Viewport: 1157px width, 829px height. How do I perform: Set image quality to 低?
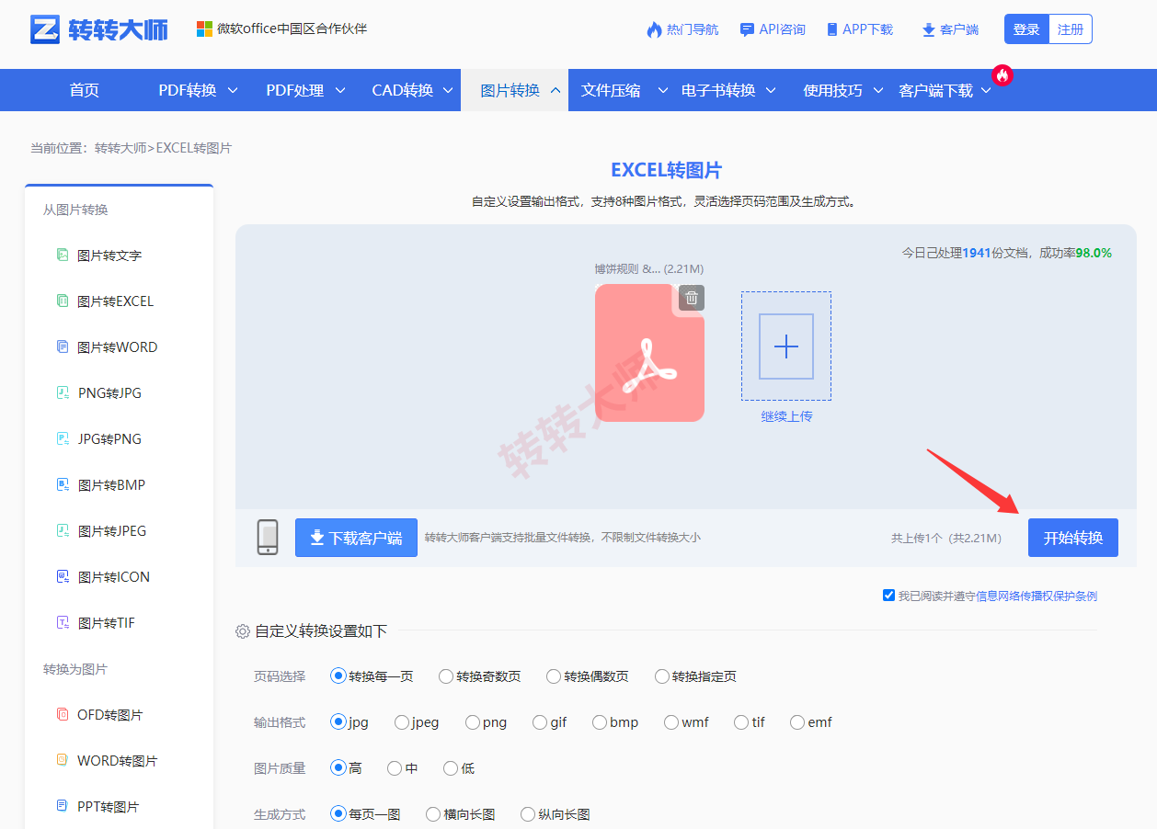coord(451,768)
